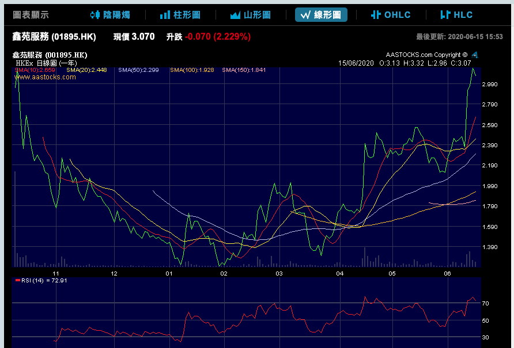Click the 04 month label on time axis
Screen dimensions: 514x348
pyautogui.click(x=340, y=273)
